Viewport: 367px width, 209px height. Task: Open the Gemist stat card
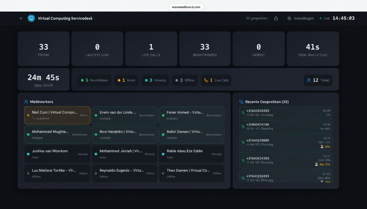(x=259, y=49)
